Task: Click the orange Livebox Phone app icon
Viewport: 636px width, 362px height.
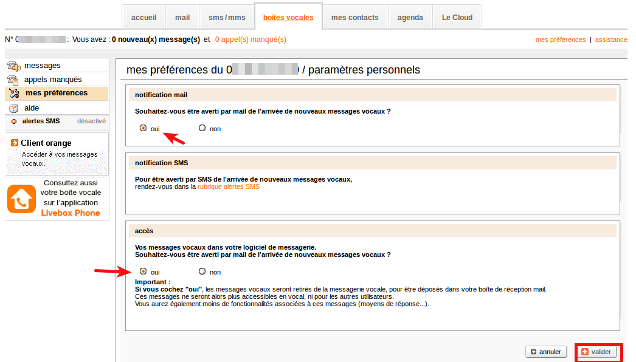Action: [22, 199]
